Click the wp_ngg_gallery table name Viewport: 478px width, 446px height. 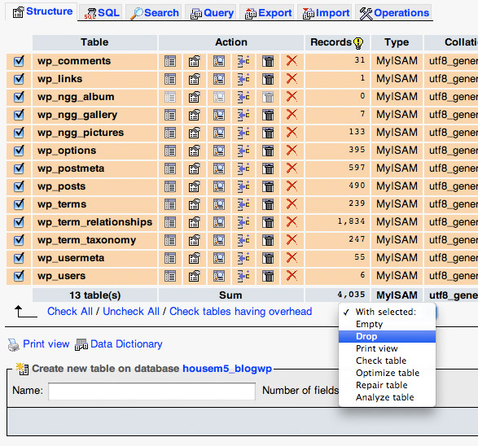pyautogui.click(x=77, y=115)
